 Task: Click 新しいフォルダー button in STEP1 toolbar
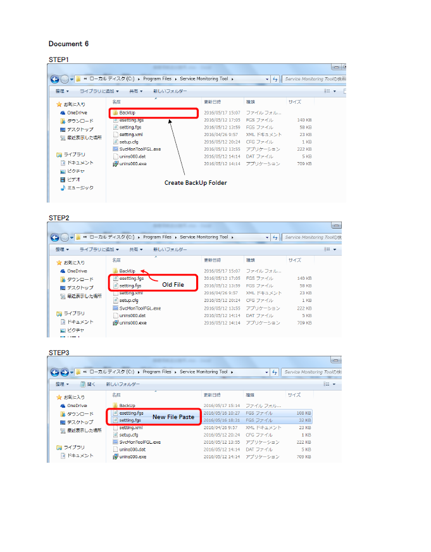coord(170,91)
